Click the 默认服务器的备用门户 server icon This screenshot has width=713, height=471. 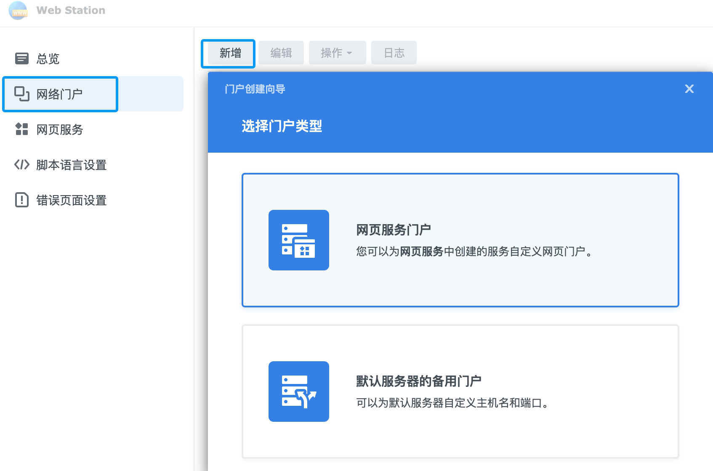point(298,392)
